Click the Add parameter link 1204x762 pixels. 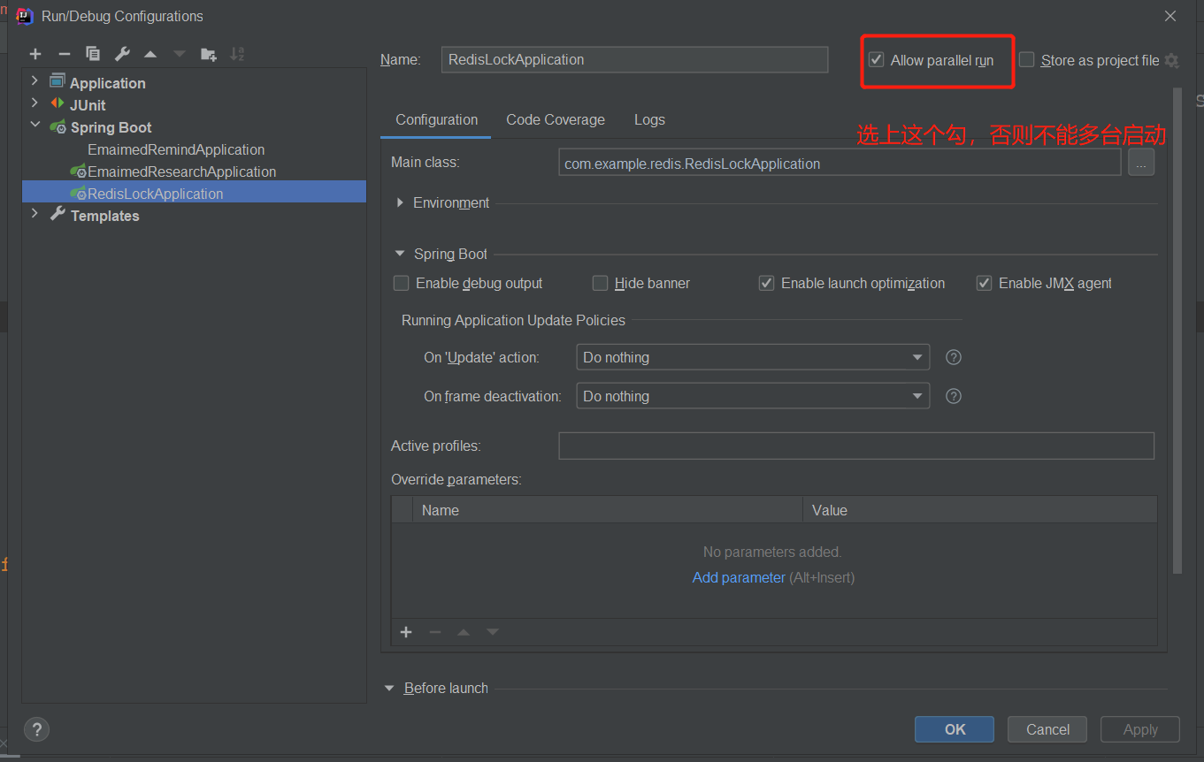coord(739,577)
